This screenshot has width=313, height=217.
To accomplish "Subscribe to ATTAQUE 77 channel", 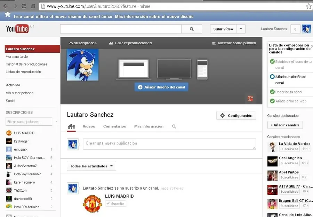I will [x=289, y=192].
